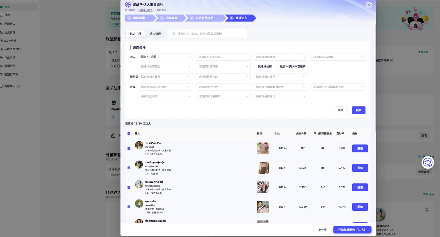440x237 pixels.
Task: Click the 发现达人 person-search icon
Action: click(1, 24)
